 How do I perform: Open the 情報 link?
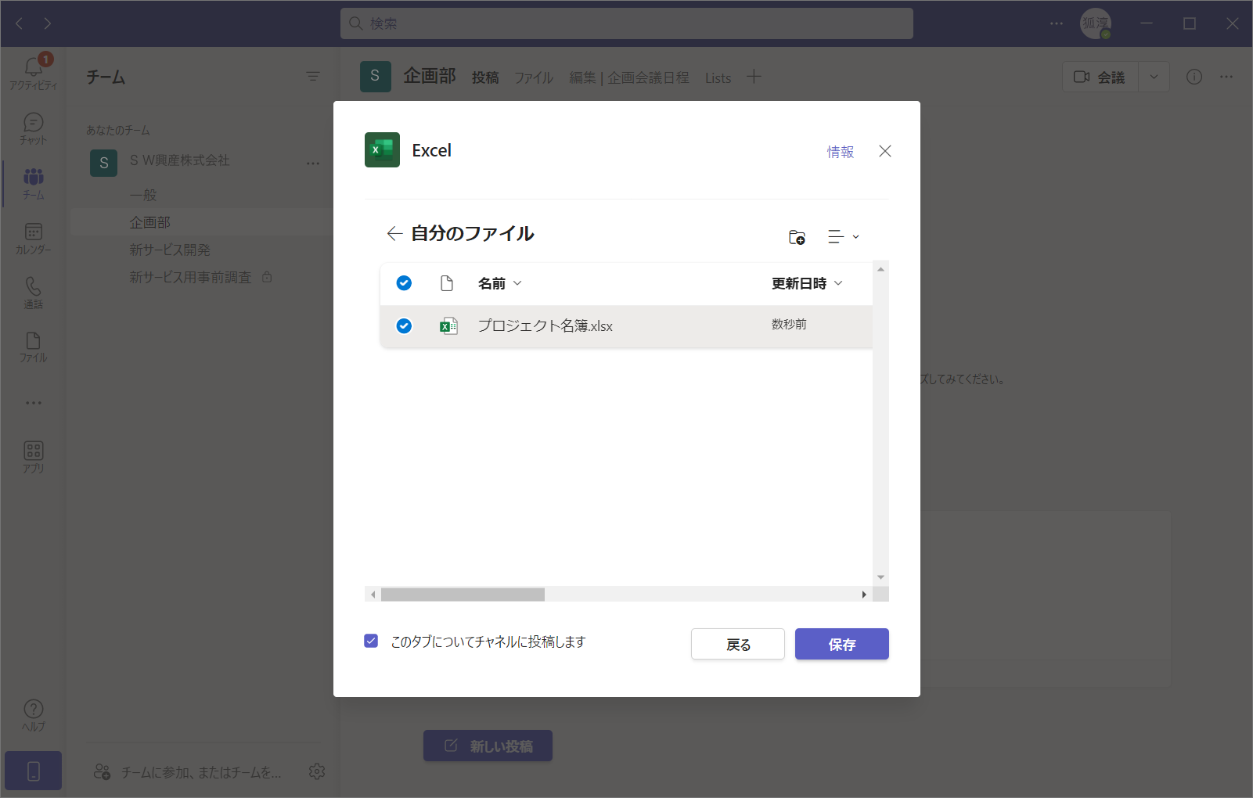(x=841, y=152)
